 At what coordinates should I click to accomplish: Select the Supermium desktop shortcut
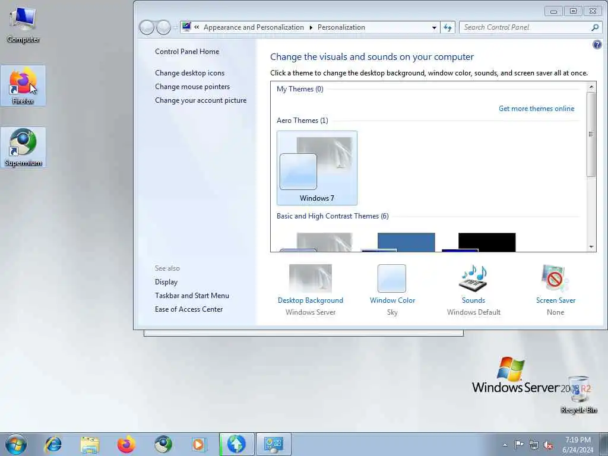(x=23, y=147)
